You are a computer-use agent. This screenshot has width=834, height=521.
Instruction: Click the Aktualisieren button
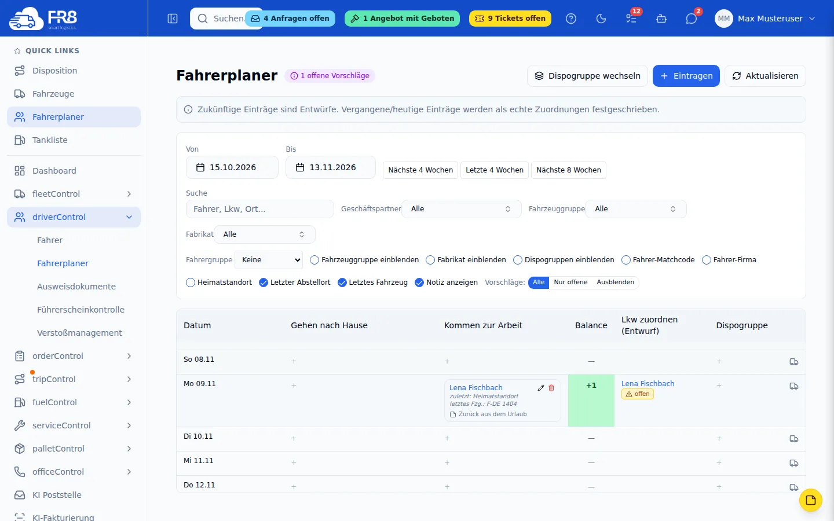(x=765, y=76)
